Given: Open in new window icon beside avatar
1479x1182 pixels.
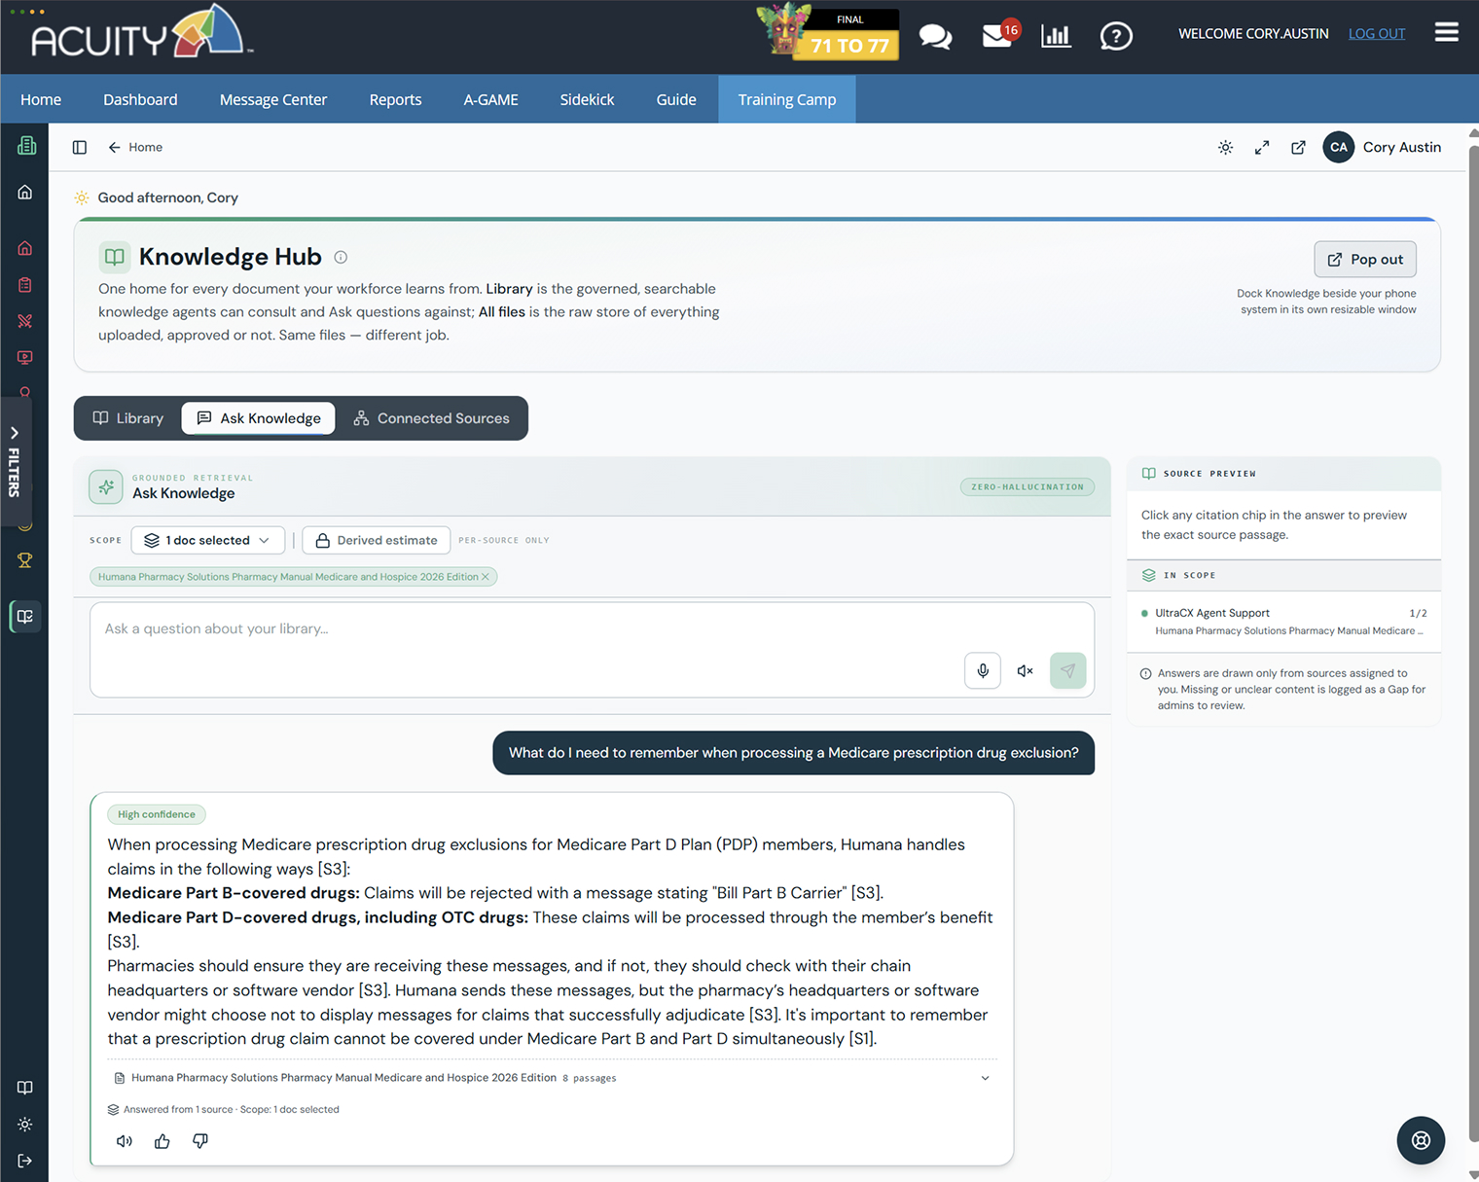Looking at the screenshot, I should click(1298, 148).
